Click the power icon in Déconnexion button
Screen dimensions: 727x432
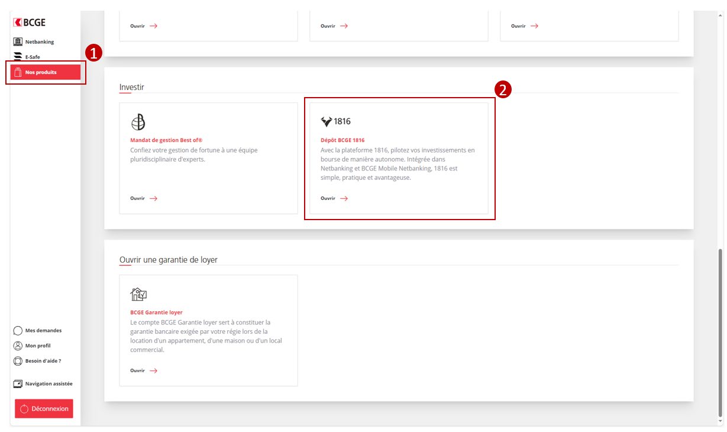(x=24, y=409)
